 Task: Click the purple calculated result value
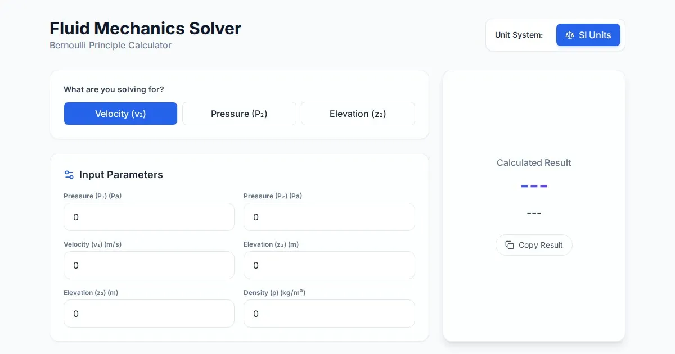click(x=534, y=185)
